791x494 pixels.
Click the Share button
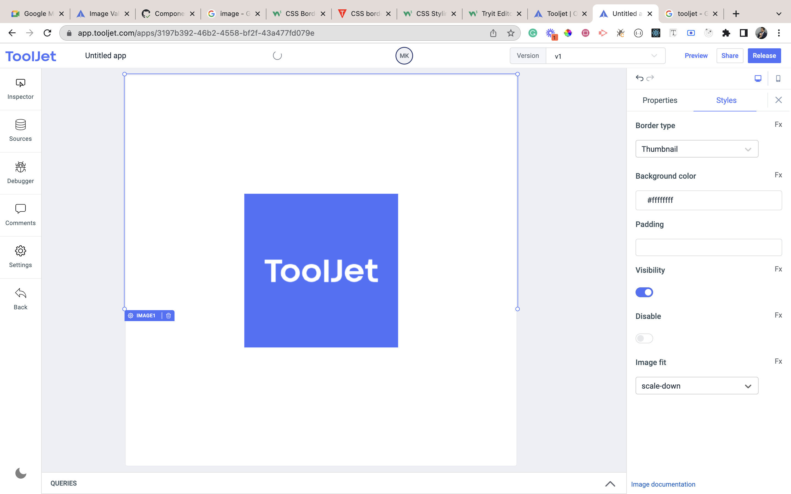click(729, 56)
